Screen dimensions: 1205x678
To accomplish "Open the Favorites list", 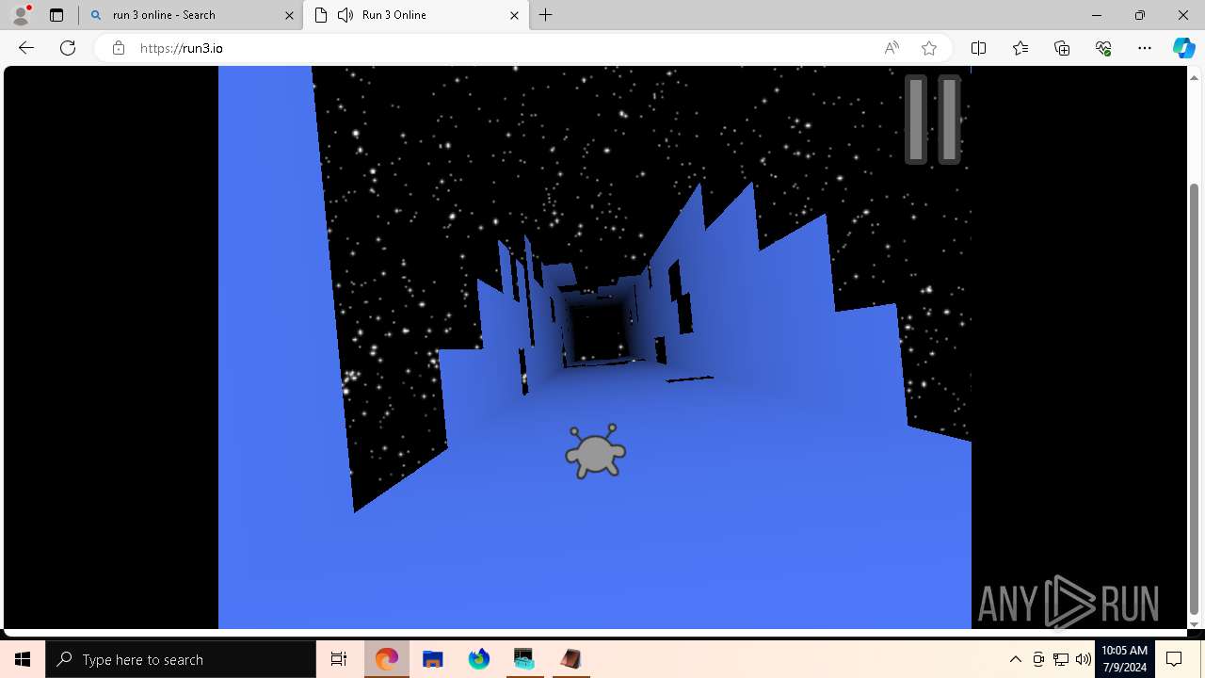I will [x=1020, y=48].
